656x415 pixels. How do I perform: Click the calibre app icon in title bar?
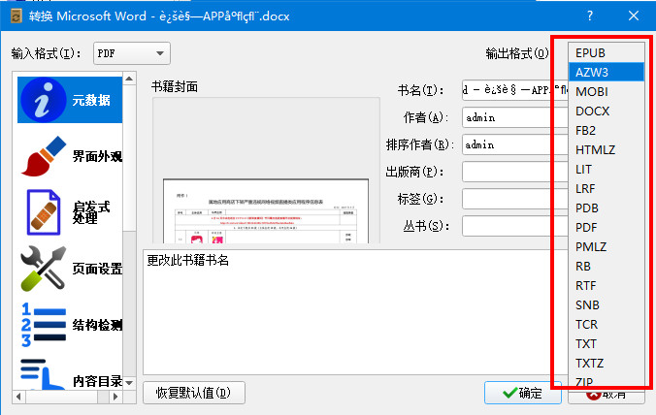(x=16, y=16)
